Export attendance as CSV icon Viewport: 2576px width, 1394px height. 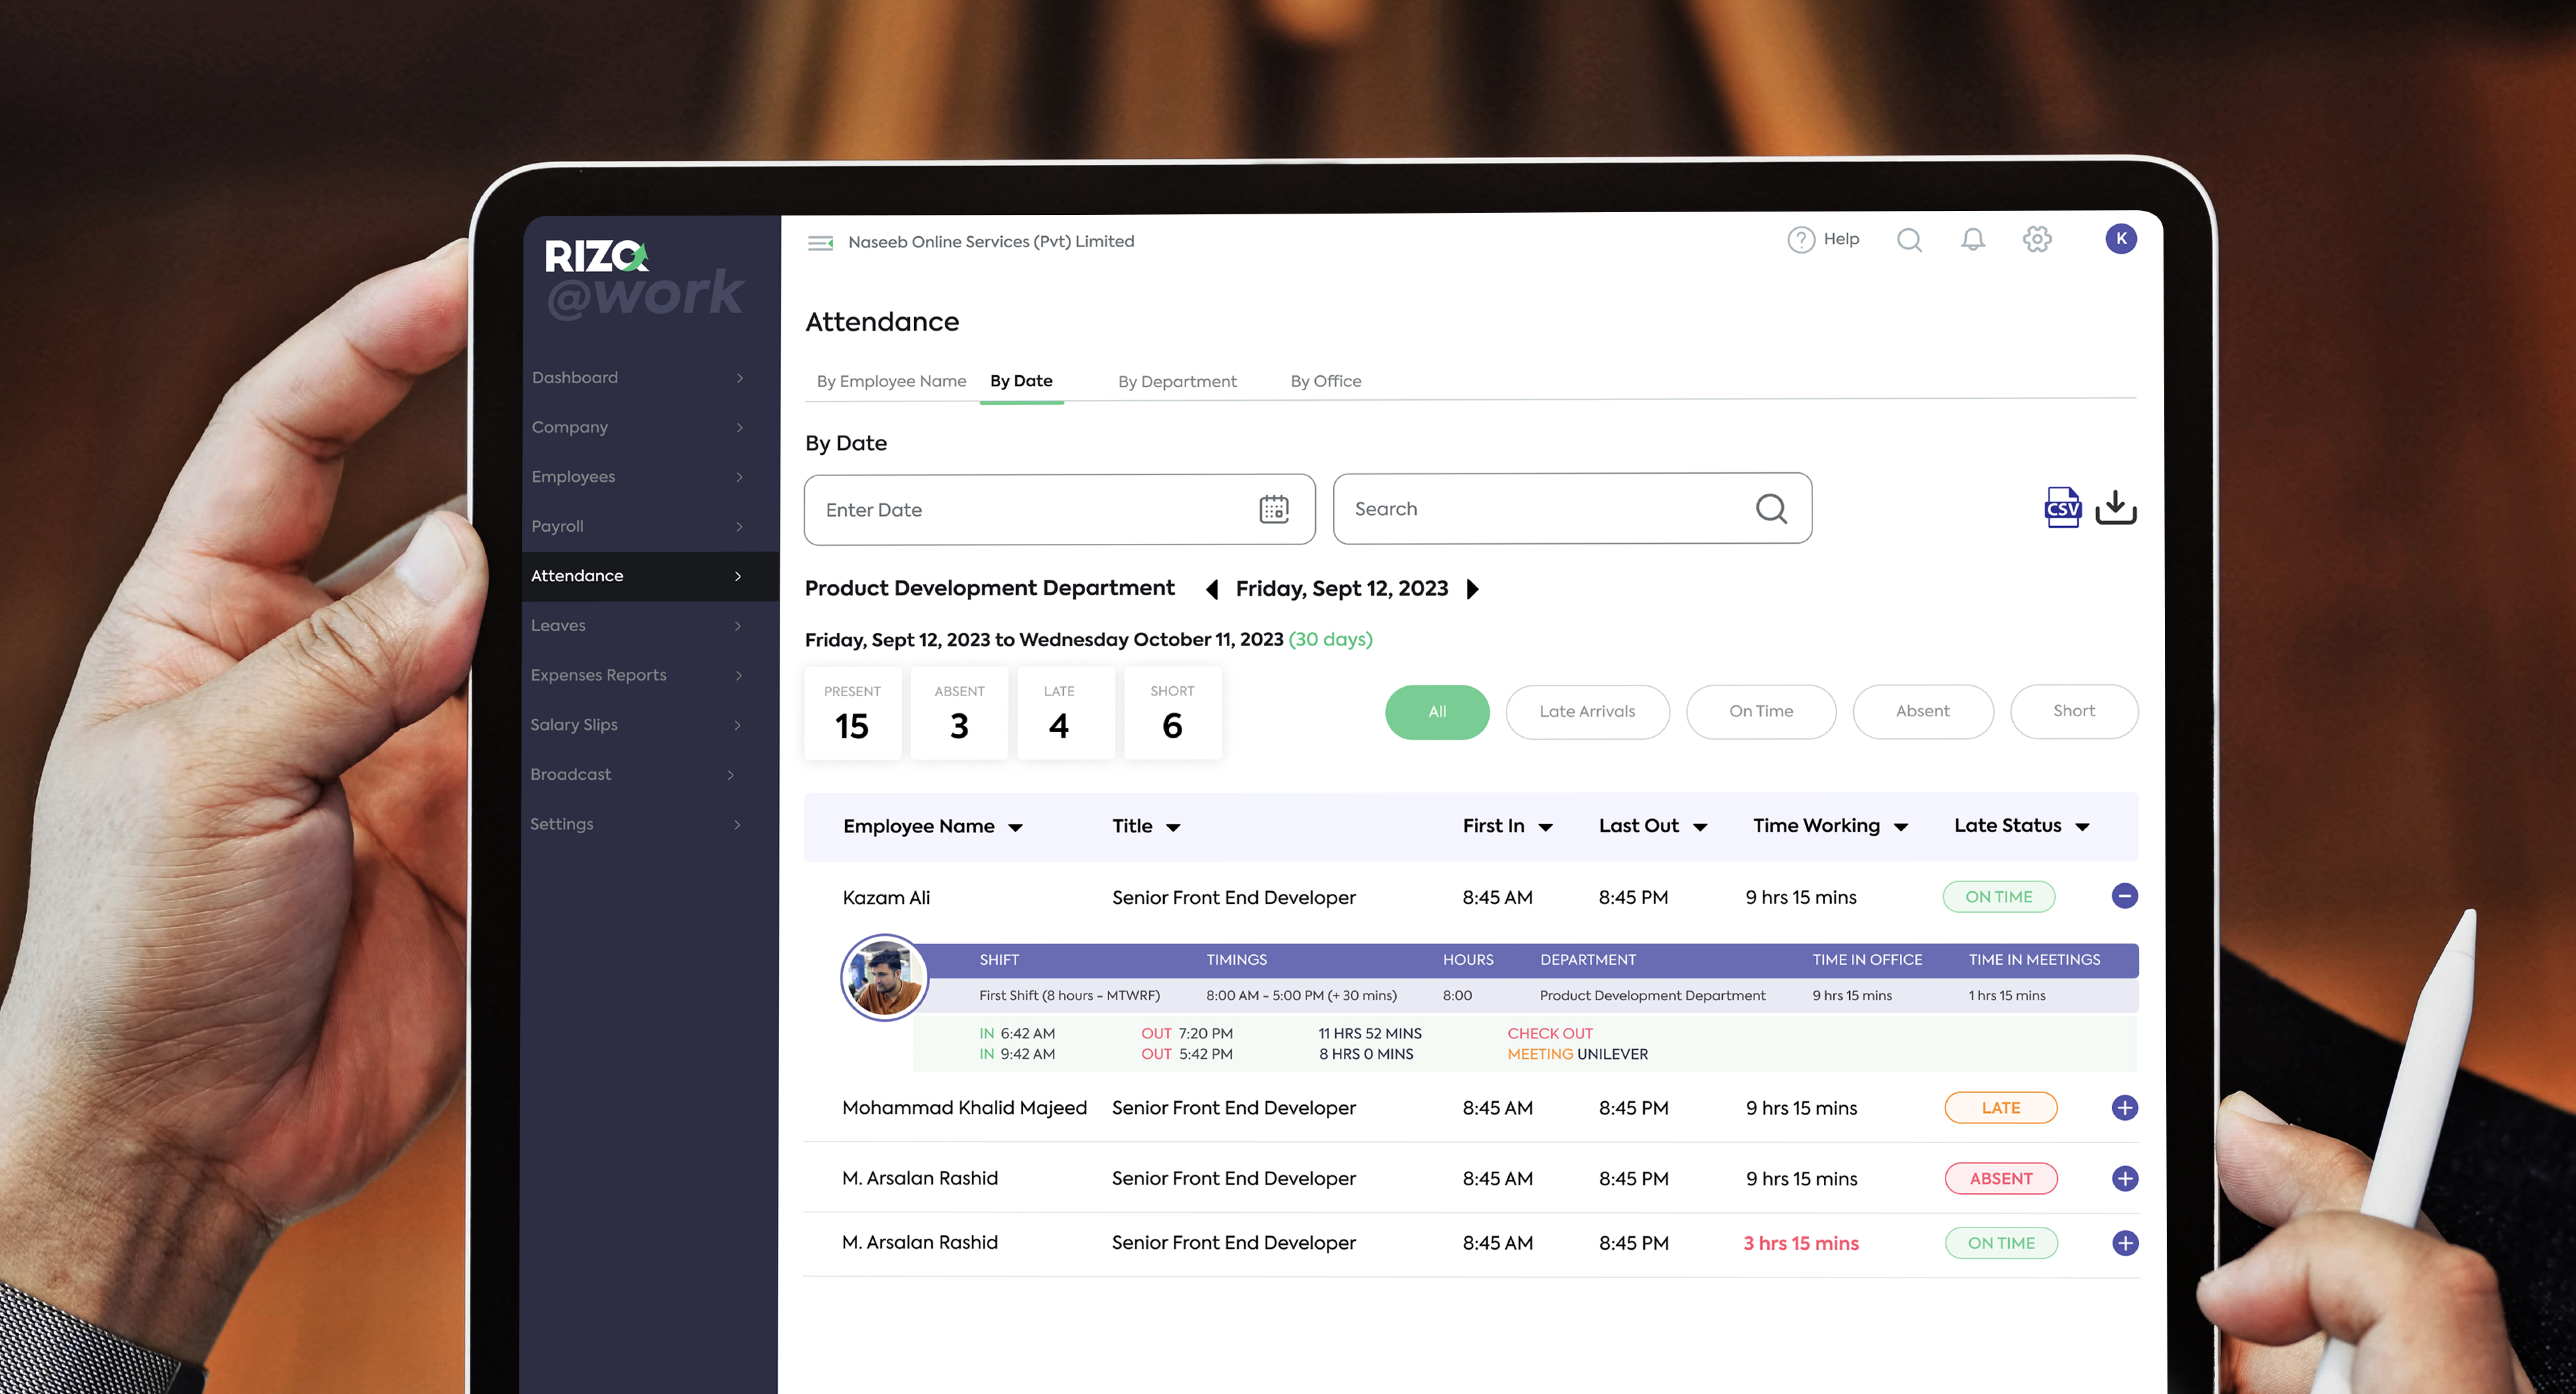(x=2062, y=507)
